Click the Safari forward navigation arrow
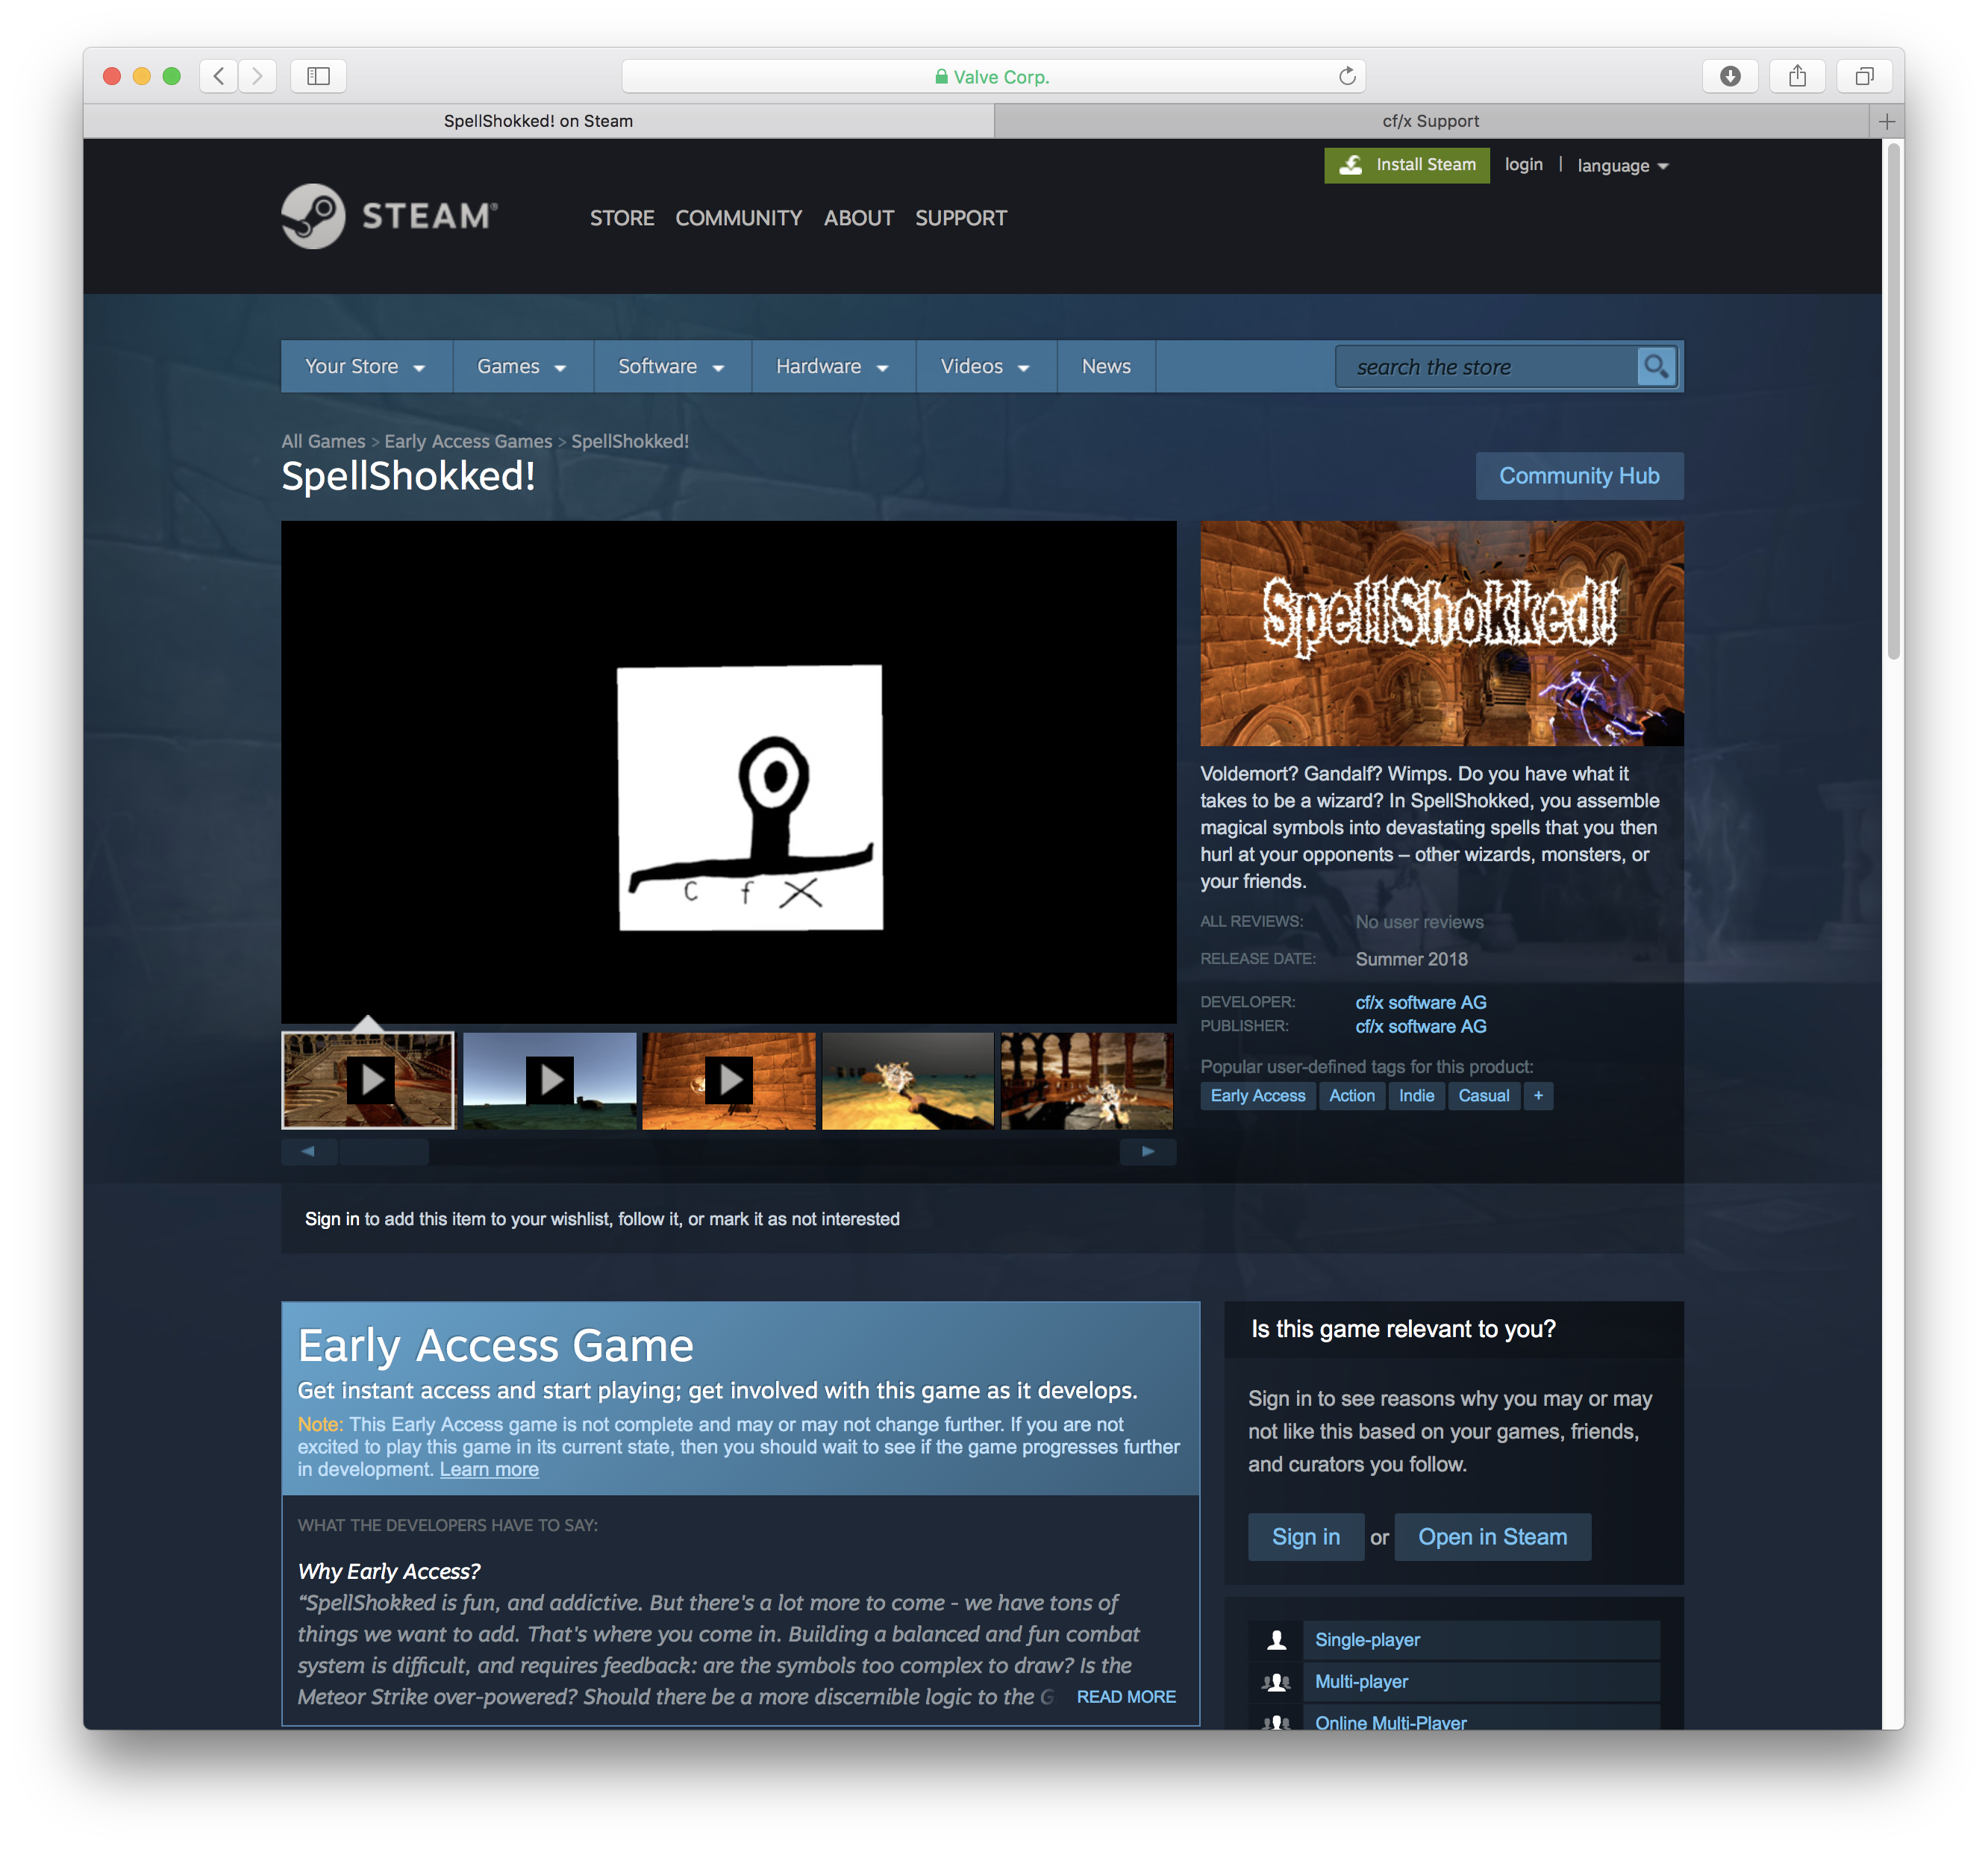Viewport: 1988px width, 1849px height. pyautogui.click(x=258, y=76)
